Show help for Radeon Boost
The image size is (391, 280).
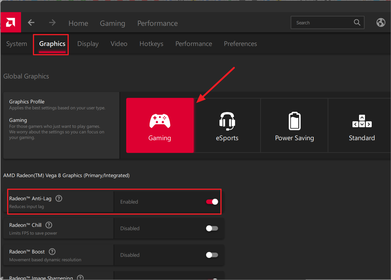(x=52, y=252)
